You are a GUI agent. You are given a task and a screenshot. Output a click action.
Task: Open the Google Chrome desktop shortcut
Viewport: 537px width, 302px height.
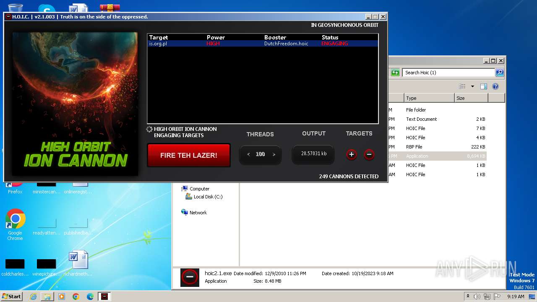point(15,225)
